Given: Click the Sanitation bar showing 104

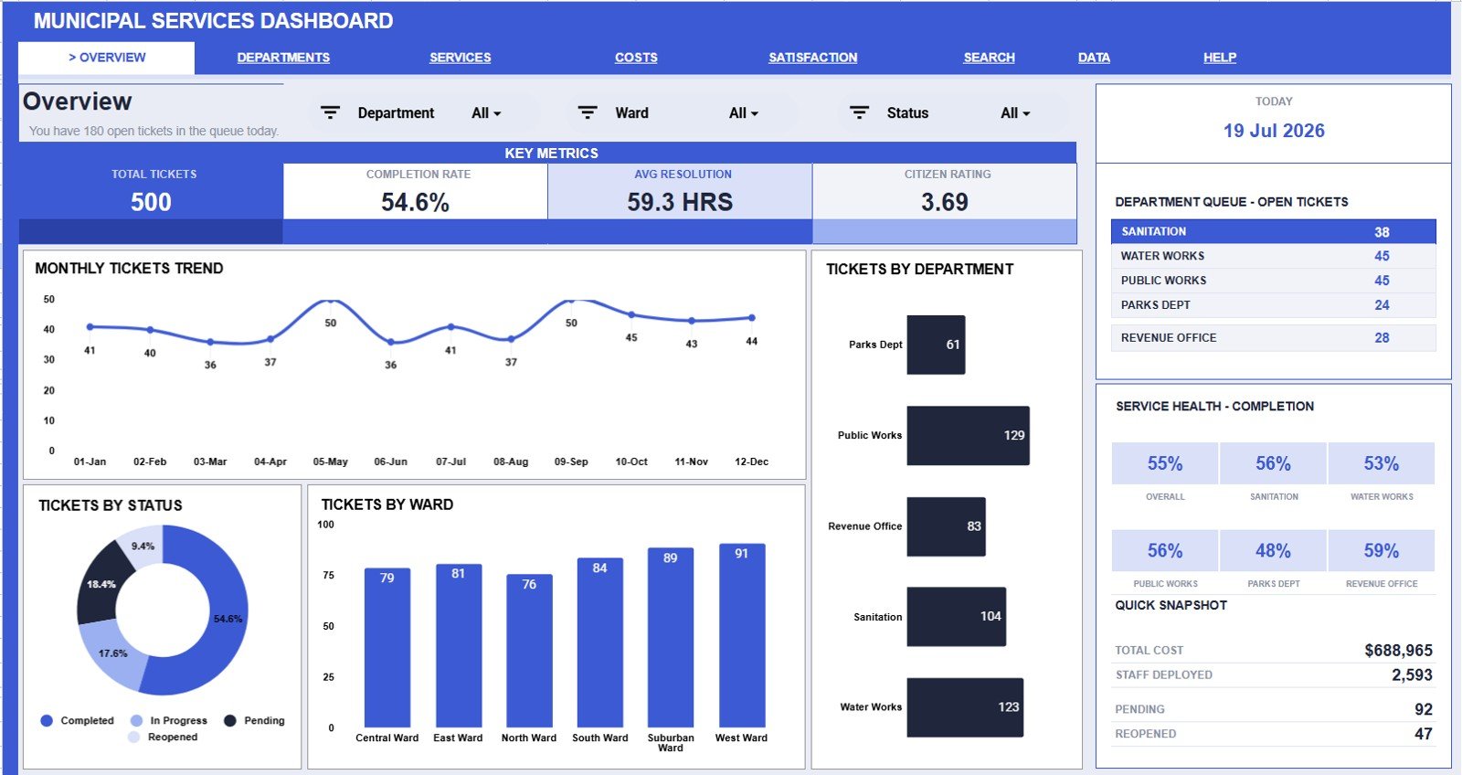Looking at the screenshot, I should point(957,617).
